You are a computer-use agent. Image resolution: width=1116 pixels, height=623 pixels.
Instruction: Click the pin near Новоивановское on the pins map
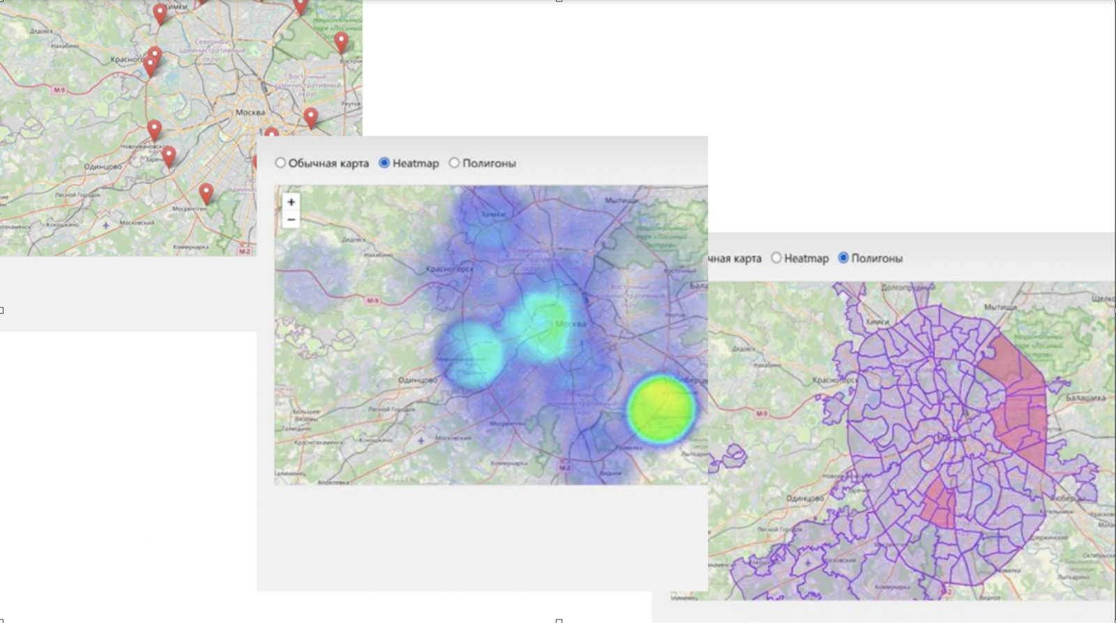154,130
